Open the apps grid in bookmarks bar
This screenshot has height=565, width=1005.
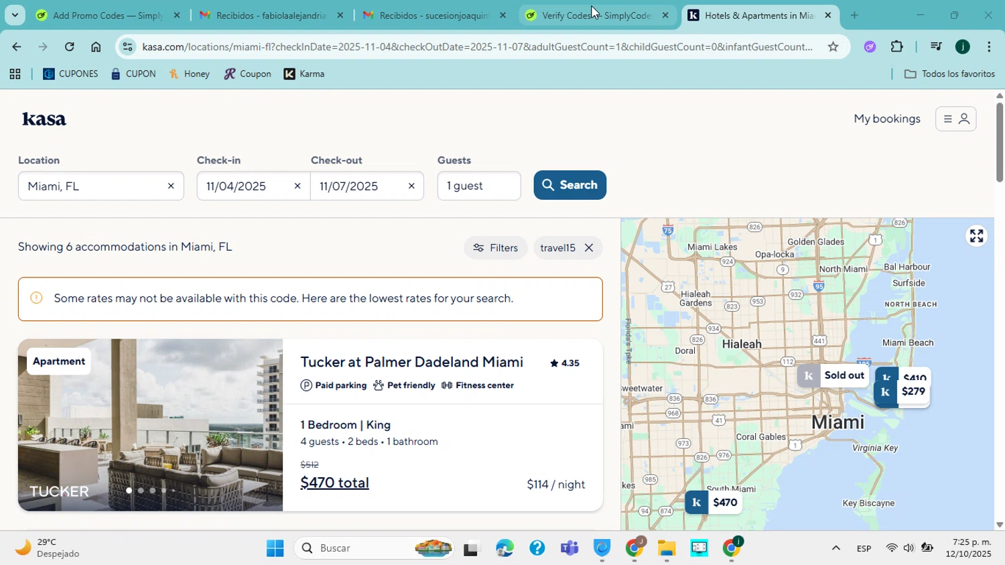[x=15, y=74]
